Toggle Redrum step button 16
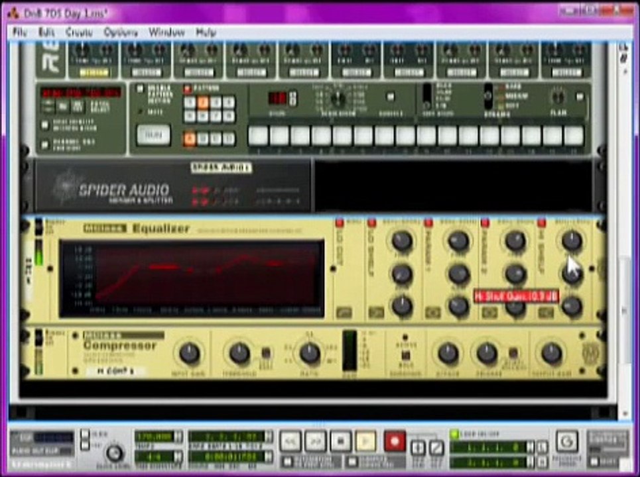Screen dimensions: 640x477 click(574, 136)
